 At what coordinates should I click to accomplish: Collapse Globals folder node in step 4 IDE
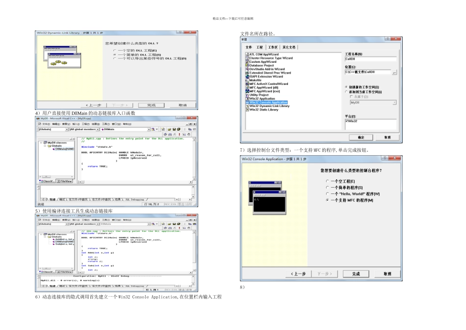45,146
